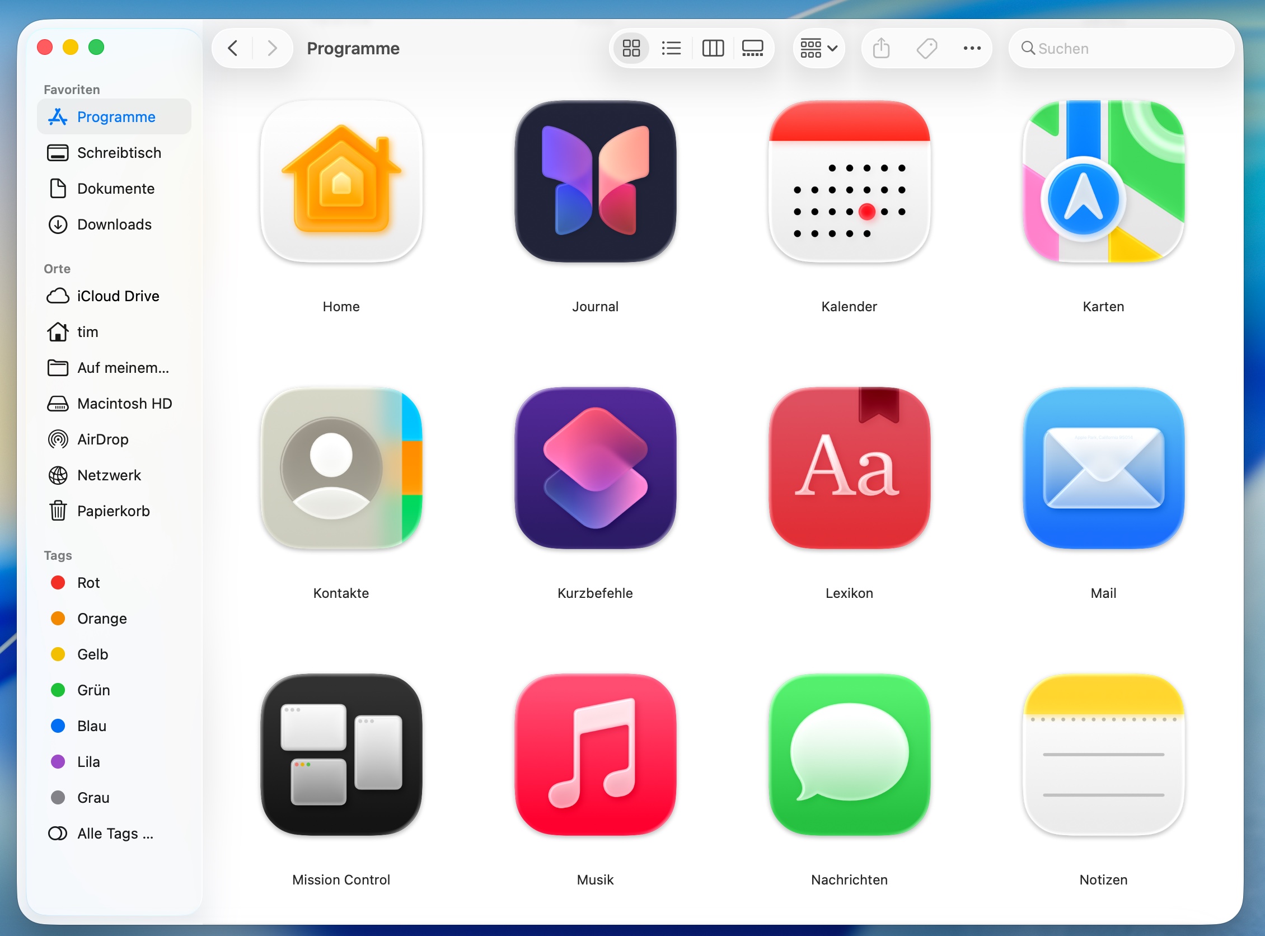Select Programme in the sidebar
This screenshot has height=936, width=1265.
[x=114, y=116]
